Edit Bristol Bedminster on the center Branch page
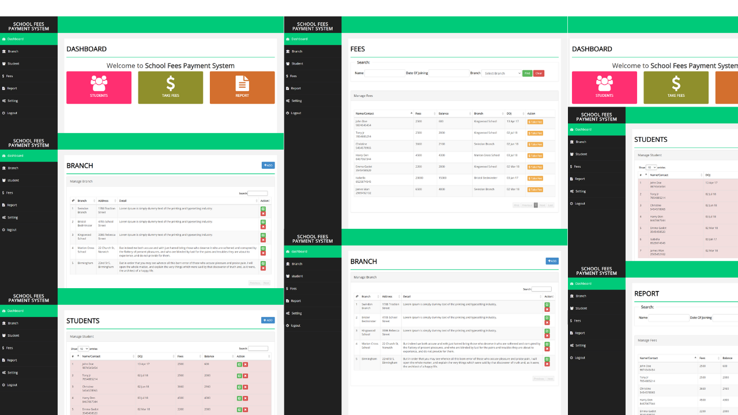Image resolution: width=738 pixels, height=415 pixels. 547,318
